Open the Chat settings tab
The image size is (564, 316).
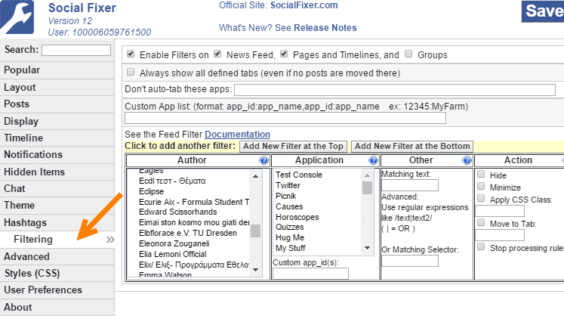click(57, 188)
